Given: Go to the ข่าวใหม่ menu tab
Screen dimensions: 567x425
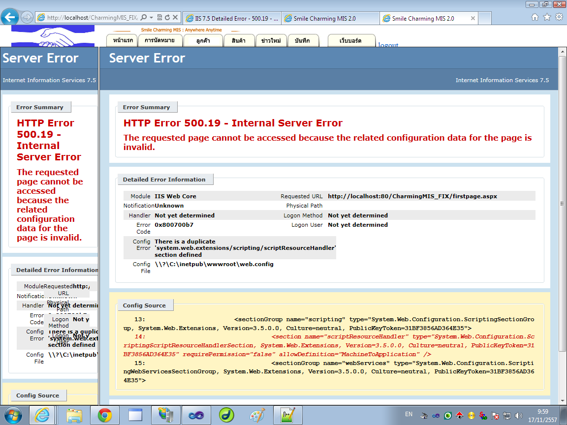Looking at the screenshot, I should [271, 40].
